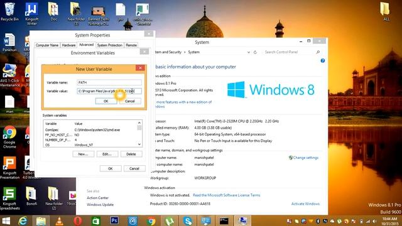Open Chrome from the taskbar
The image size is (402, 226).
click(x=151, y=220)
